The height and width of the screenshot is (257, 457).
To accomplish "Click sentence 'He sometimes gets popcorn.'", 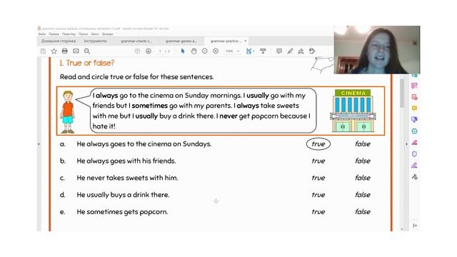I will (122, 212).
